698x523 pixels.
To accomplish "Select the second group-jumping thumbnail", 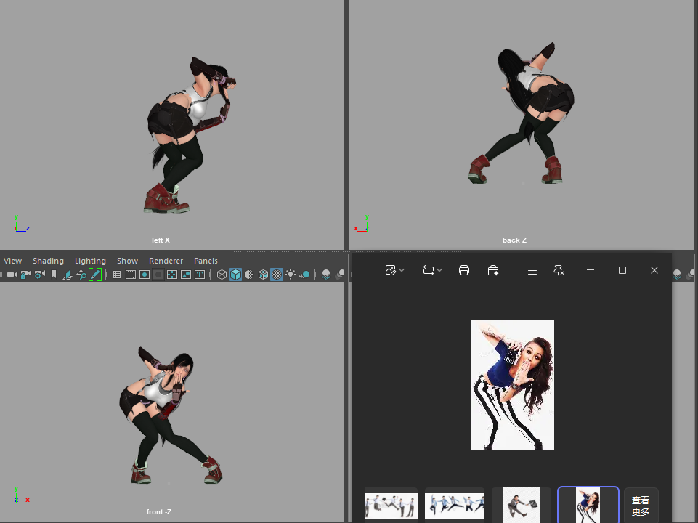I will click(x=455, y=506).
